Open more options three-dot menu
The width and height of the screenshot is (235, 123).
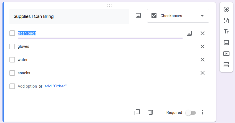[203, 112]
